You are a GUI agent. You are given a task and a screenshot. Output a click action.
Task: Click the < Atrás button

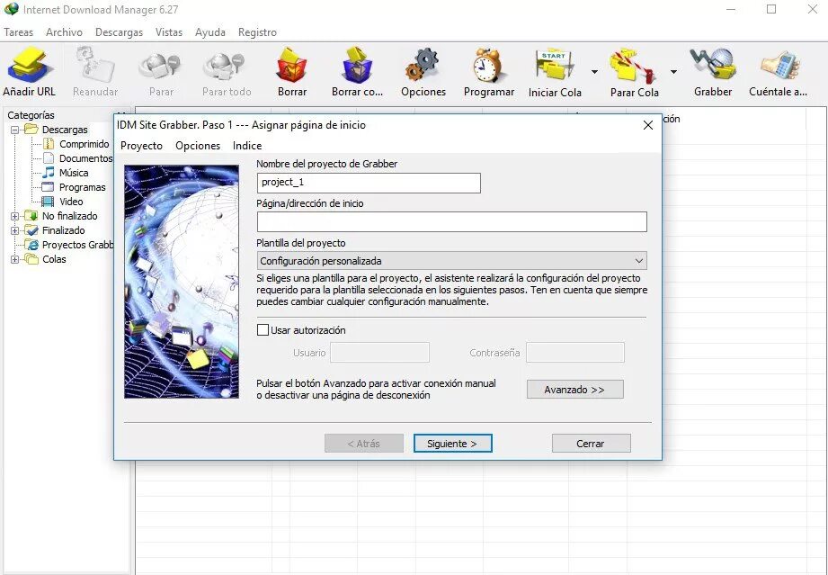coord(364,444)
